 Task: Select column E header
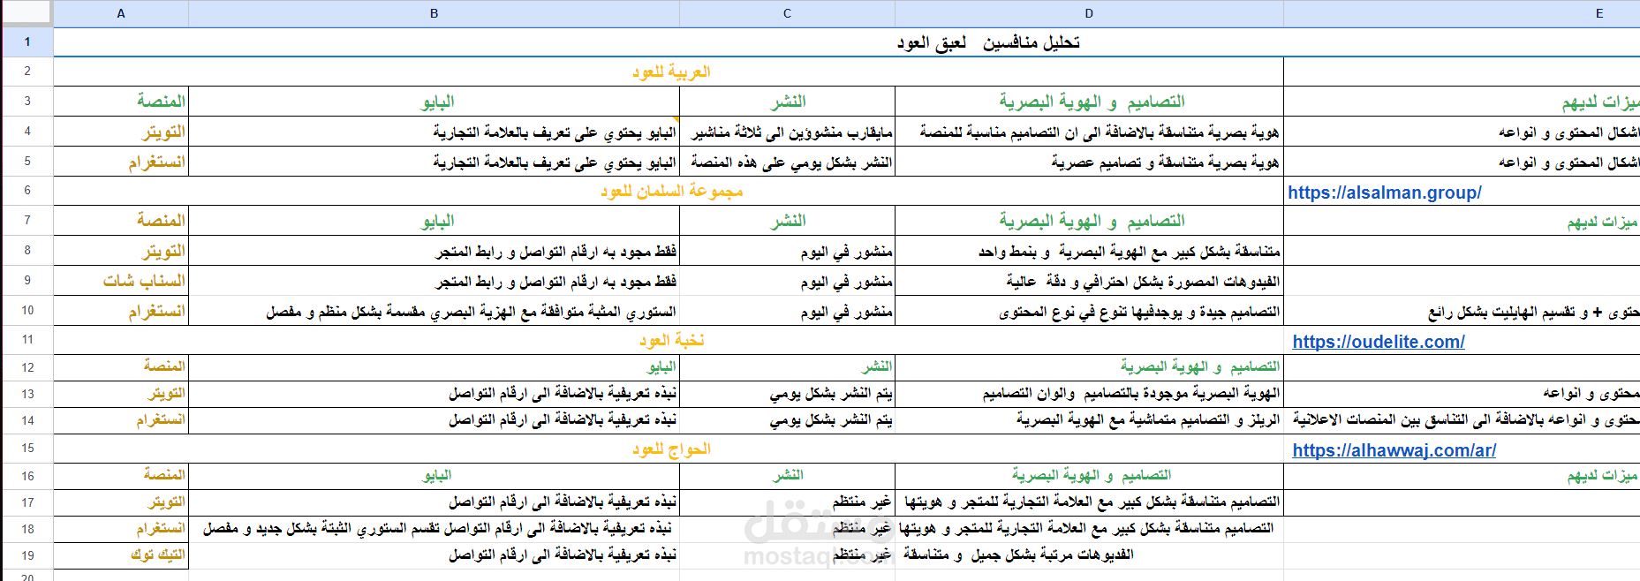point(1462,13)
